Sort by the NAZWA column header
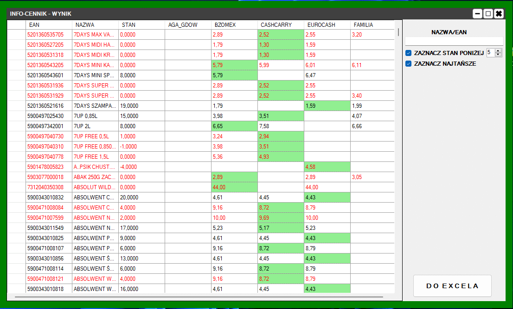This screenshot has height=309, width=513. click(x=95, y=25)
